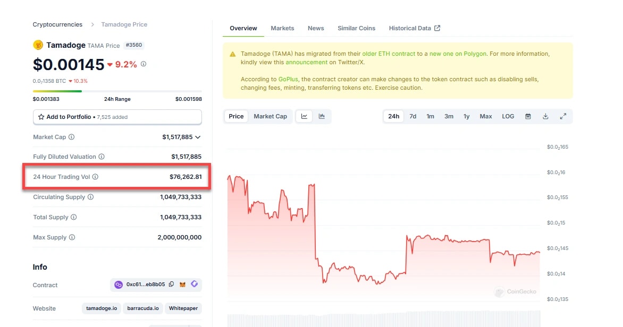Switch to the Similar Coins tab
This screenshot has height=327, width=623.
(356, 28)
